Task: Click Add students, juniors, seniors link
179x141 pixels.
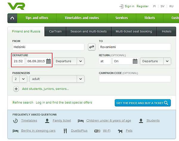Action: pos(45,89)
